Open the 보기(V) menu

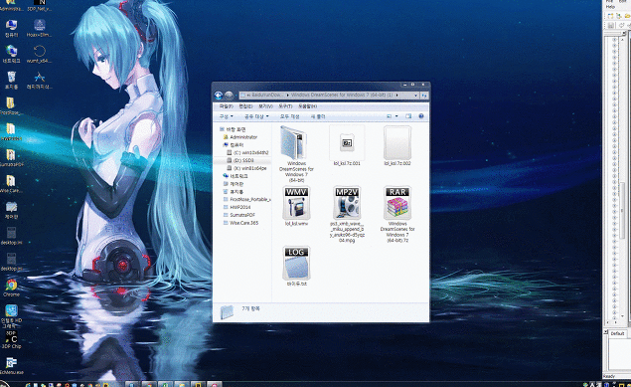tap(265, 106)
